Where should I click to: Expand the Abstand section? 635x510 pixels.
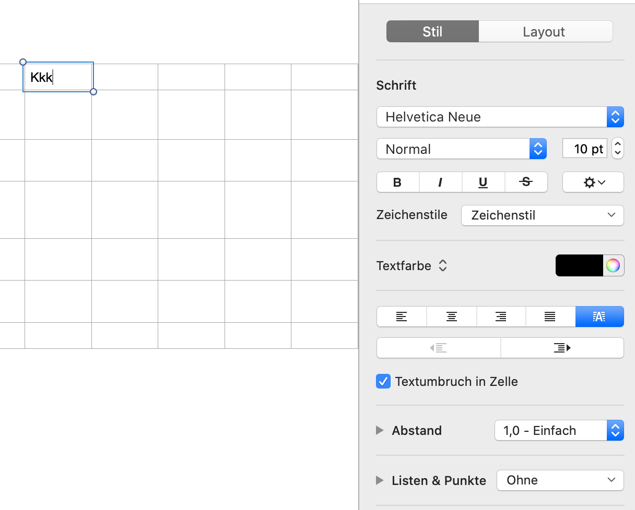pos(380,430)
